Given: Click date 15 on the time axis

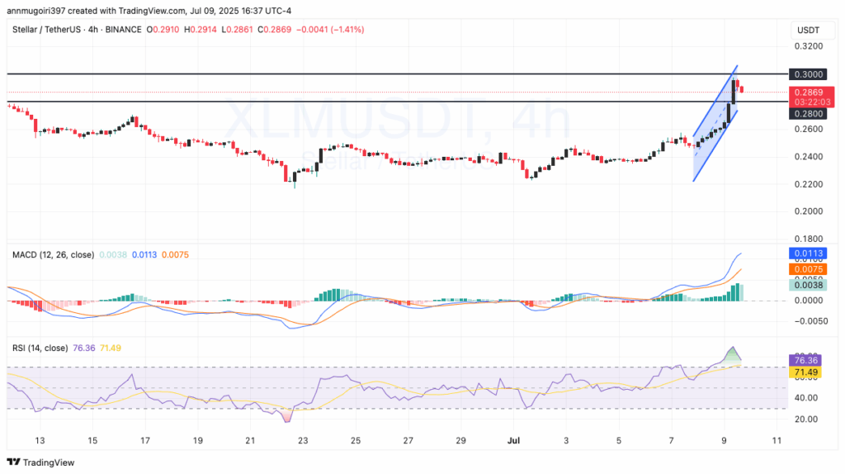Looking at the screenshot, I should (92, 441).
